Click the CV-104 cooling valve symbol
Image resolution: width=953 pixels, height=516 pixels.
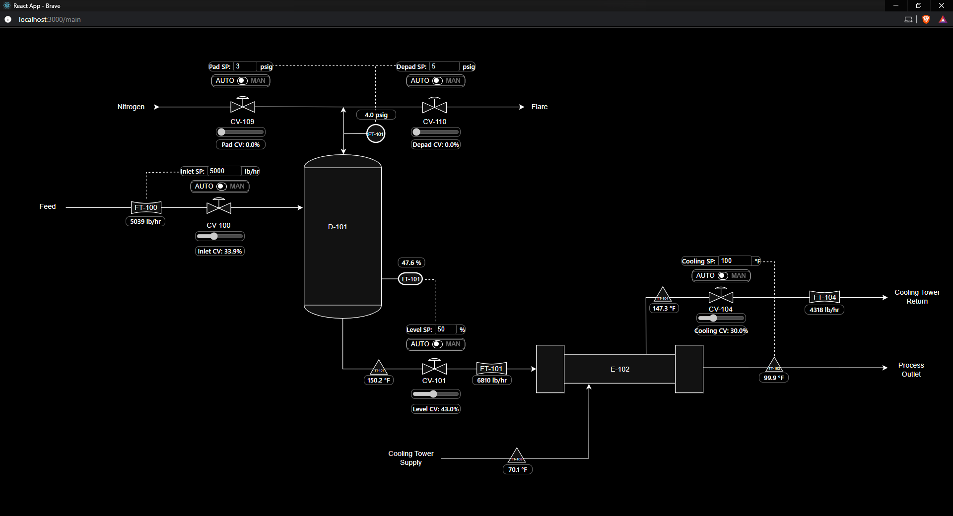720,298
